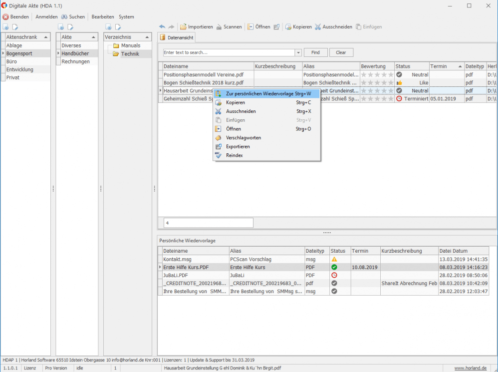Select the Ablage cabinet

click(x=27, y=46)
